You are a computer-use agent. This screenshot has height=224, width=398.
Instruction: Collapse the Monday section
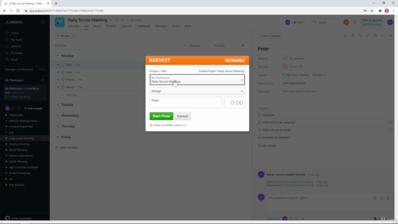58,55
